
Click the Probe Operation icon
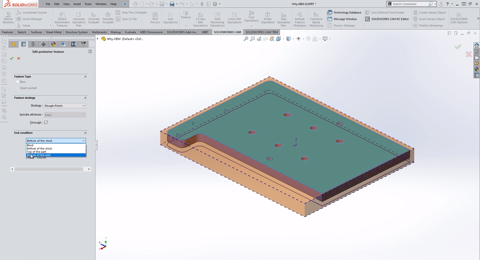click(268, 18)
